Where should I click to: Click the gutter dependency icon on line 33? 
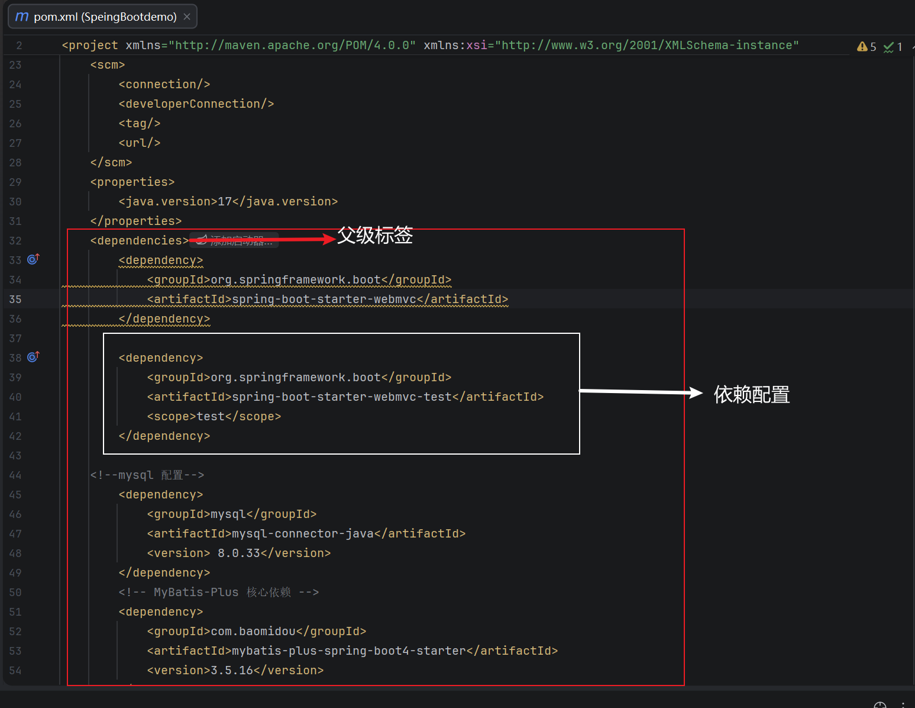coord(33,259)
